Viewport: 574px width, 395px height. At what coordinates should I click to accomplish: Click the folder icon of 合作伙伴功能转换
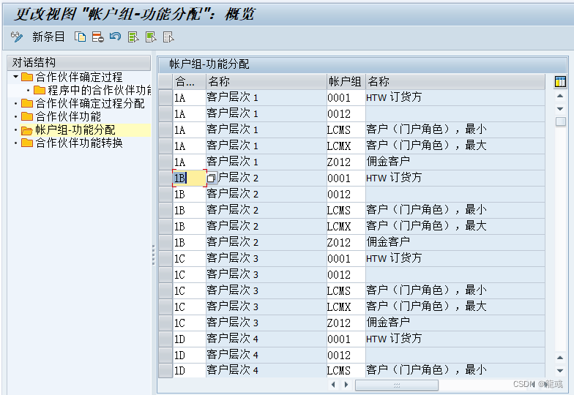(27, 143)
